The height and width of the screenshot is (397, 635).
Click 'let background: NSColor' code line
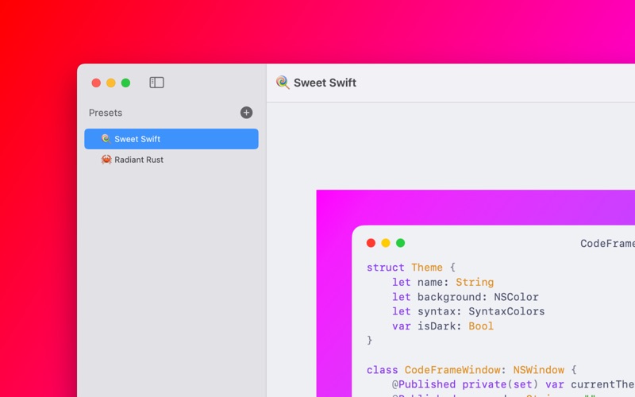coord(465,297)
